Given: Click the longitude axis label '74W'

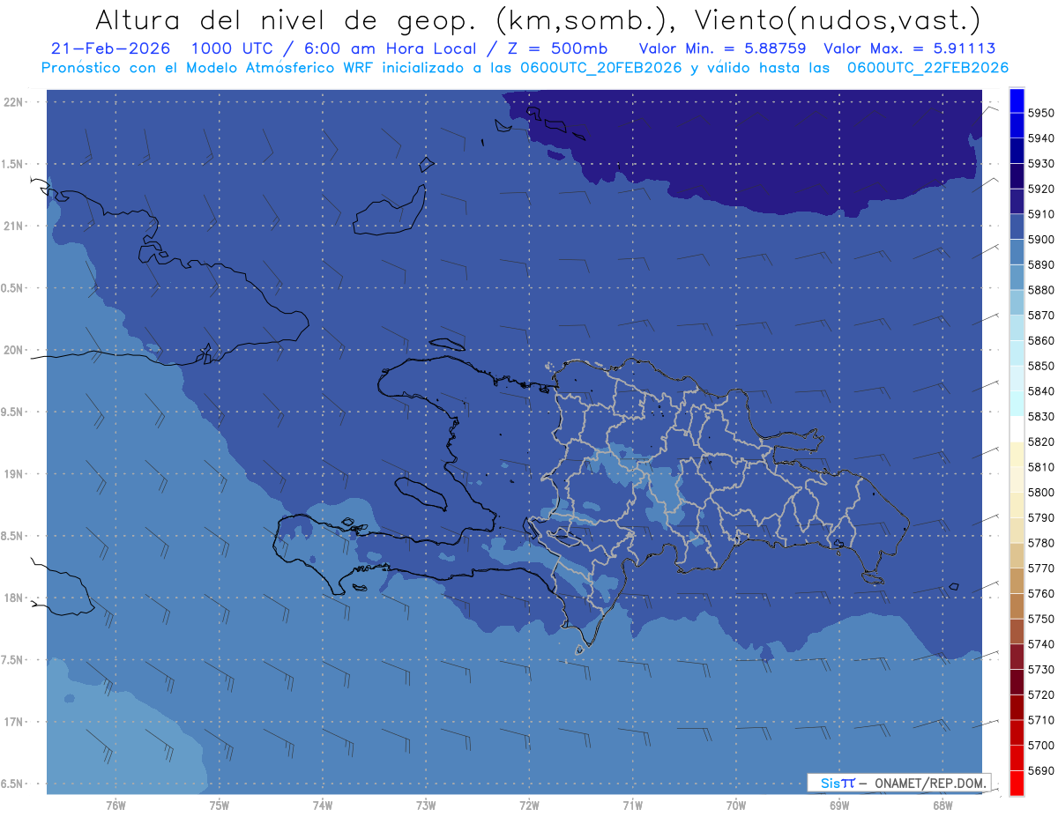Looking at the screenshot, I should [x=323, y=805].
